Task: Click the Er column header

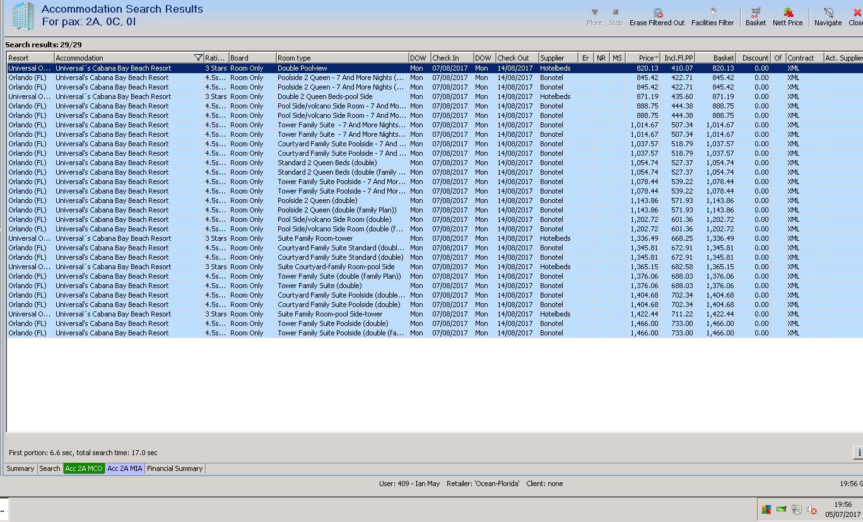Action: pyautogui.click(x=585, y=58)
